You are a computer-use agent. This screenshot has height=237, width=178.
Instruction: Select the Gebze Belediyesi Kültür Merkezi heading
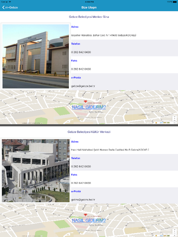click(89, 132)
